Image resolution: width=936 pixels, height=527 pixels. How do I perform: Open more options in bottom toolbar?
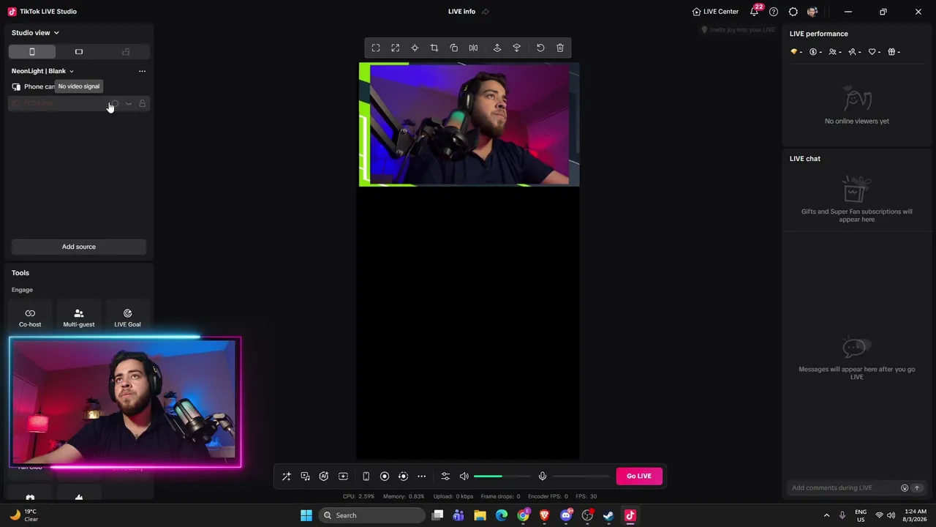[x=422, y=476]
